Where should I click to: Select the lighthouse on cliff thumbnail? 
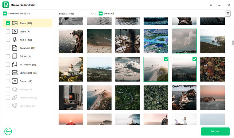pos(71,69)
